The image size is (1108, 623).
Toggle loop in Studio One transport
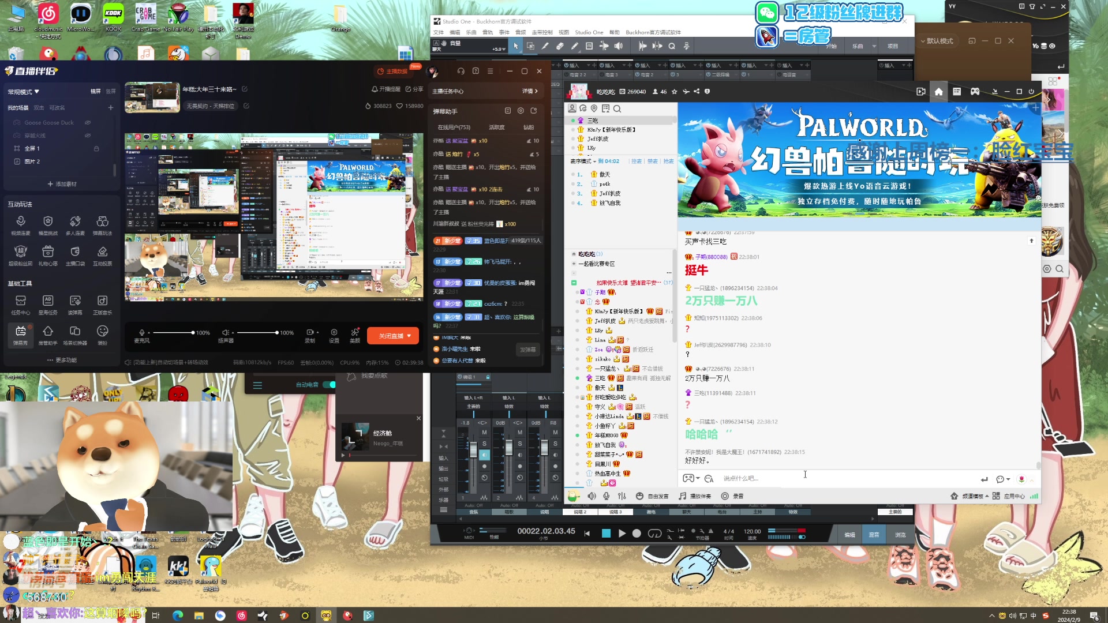point(654,534)
